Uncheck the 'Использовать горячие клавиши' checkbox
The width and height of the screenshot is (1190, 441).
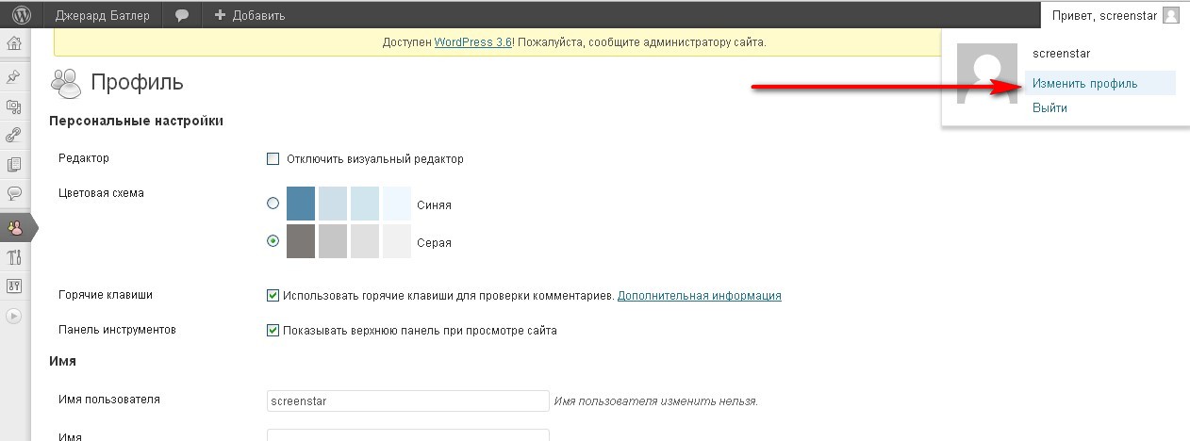pyautogui.click(x=273, y=296)
